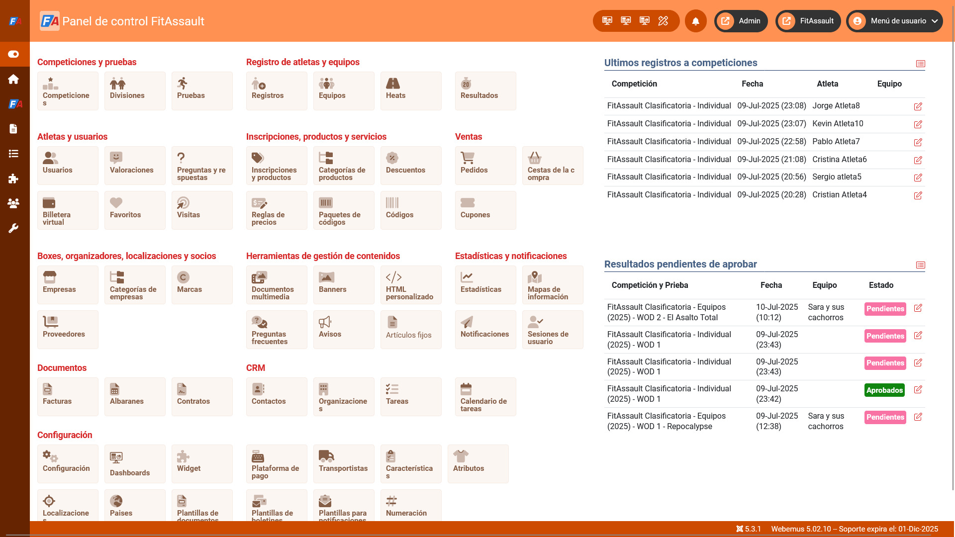Open the Marcas tile
This screenshot has height=537, width=955.
point(202,285)
